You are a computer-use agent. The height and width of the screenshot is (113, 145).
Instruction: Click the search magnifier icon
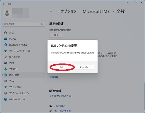(x=42, y=24)
